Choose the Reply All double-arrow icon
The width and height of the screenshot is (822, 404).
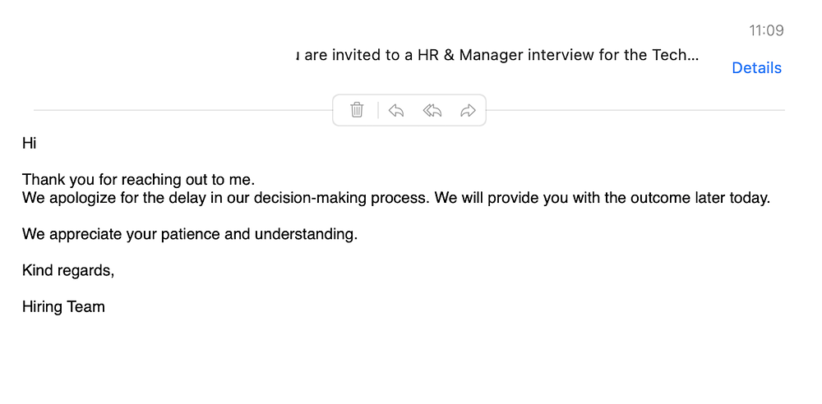432,111
